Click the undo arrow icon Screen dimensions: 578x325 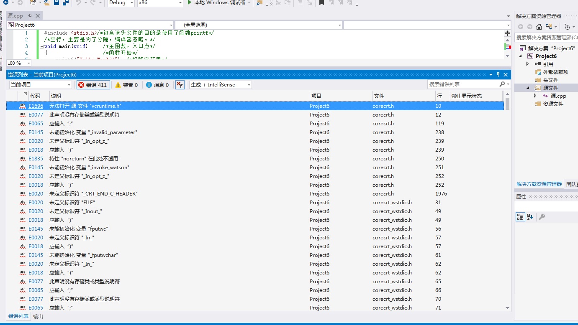click(78, 3)
